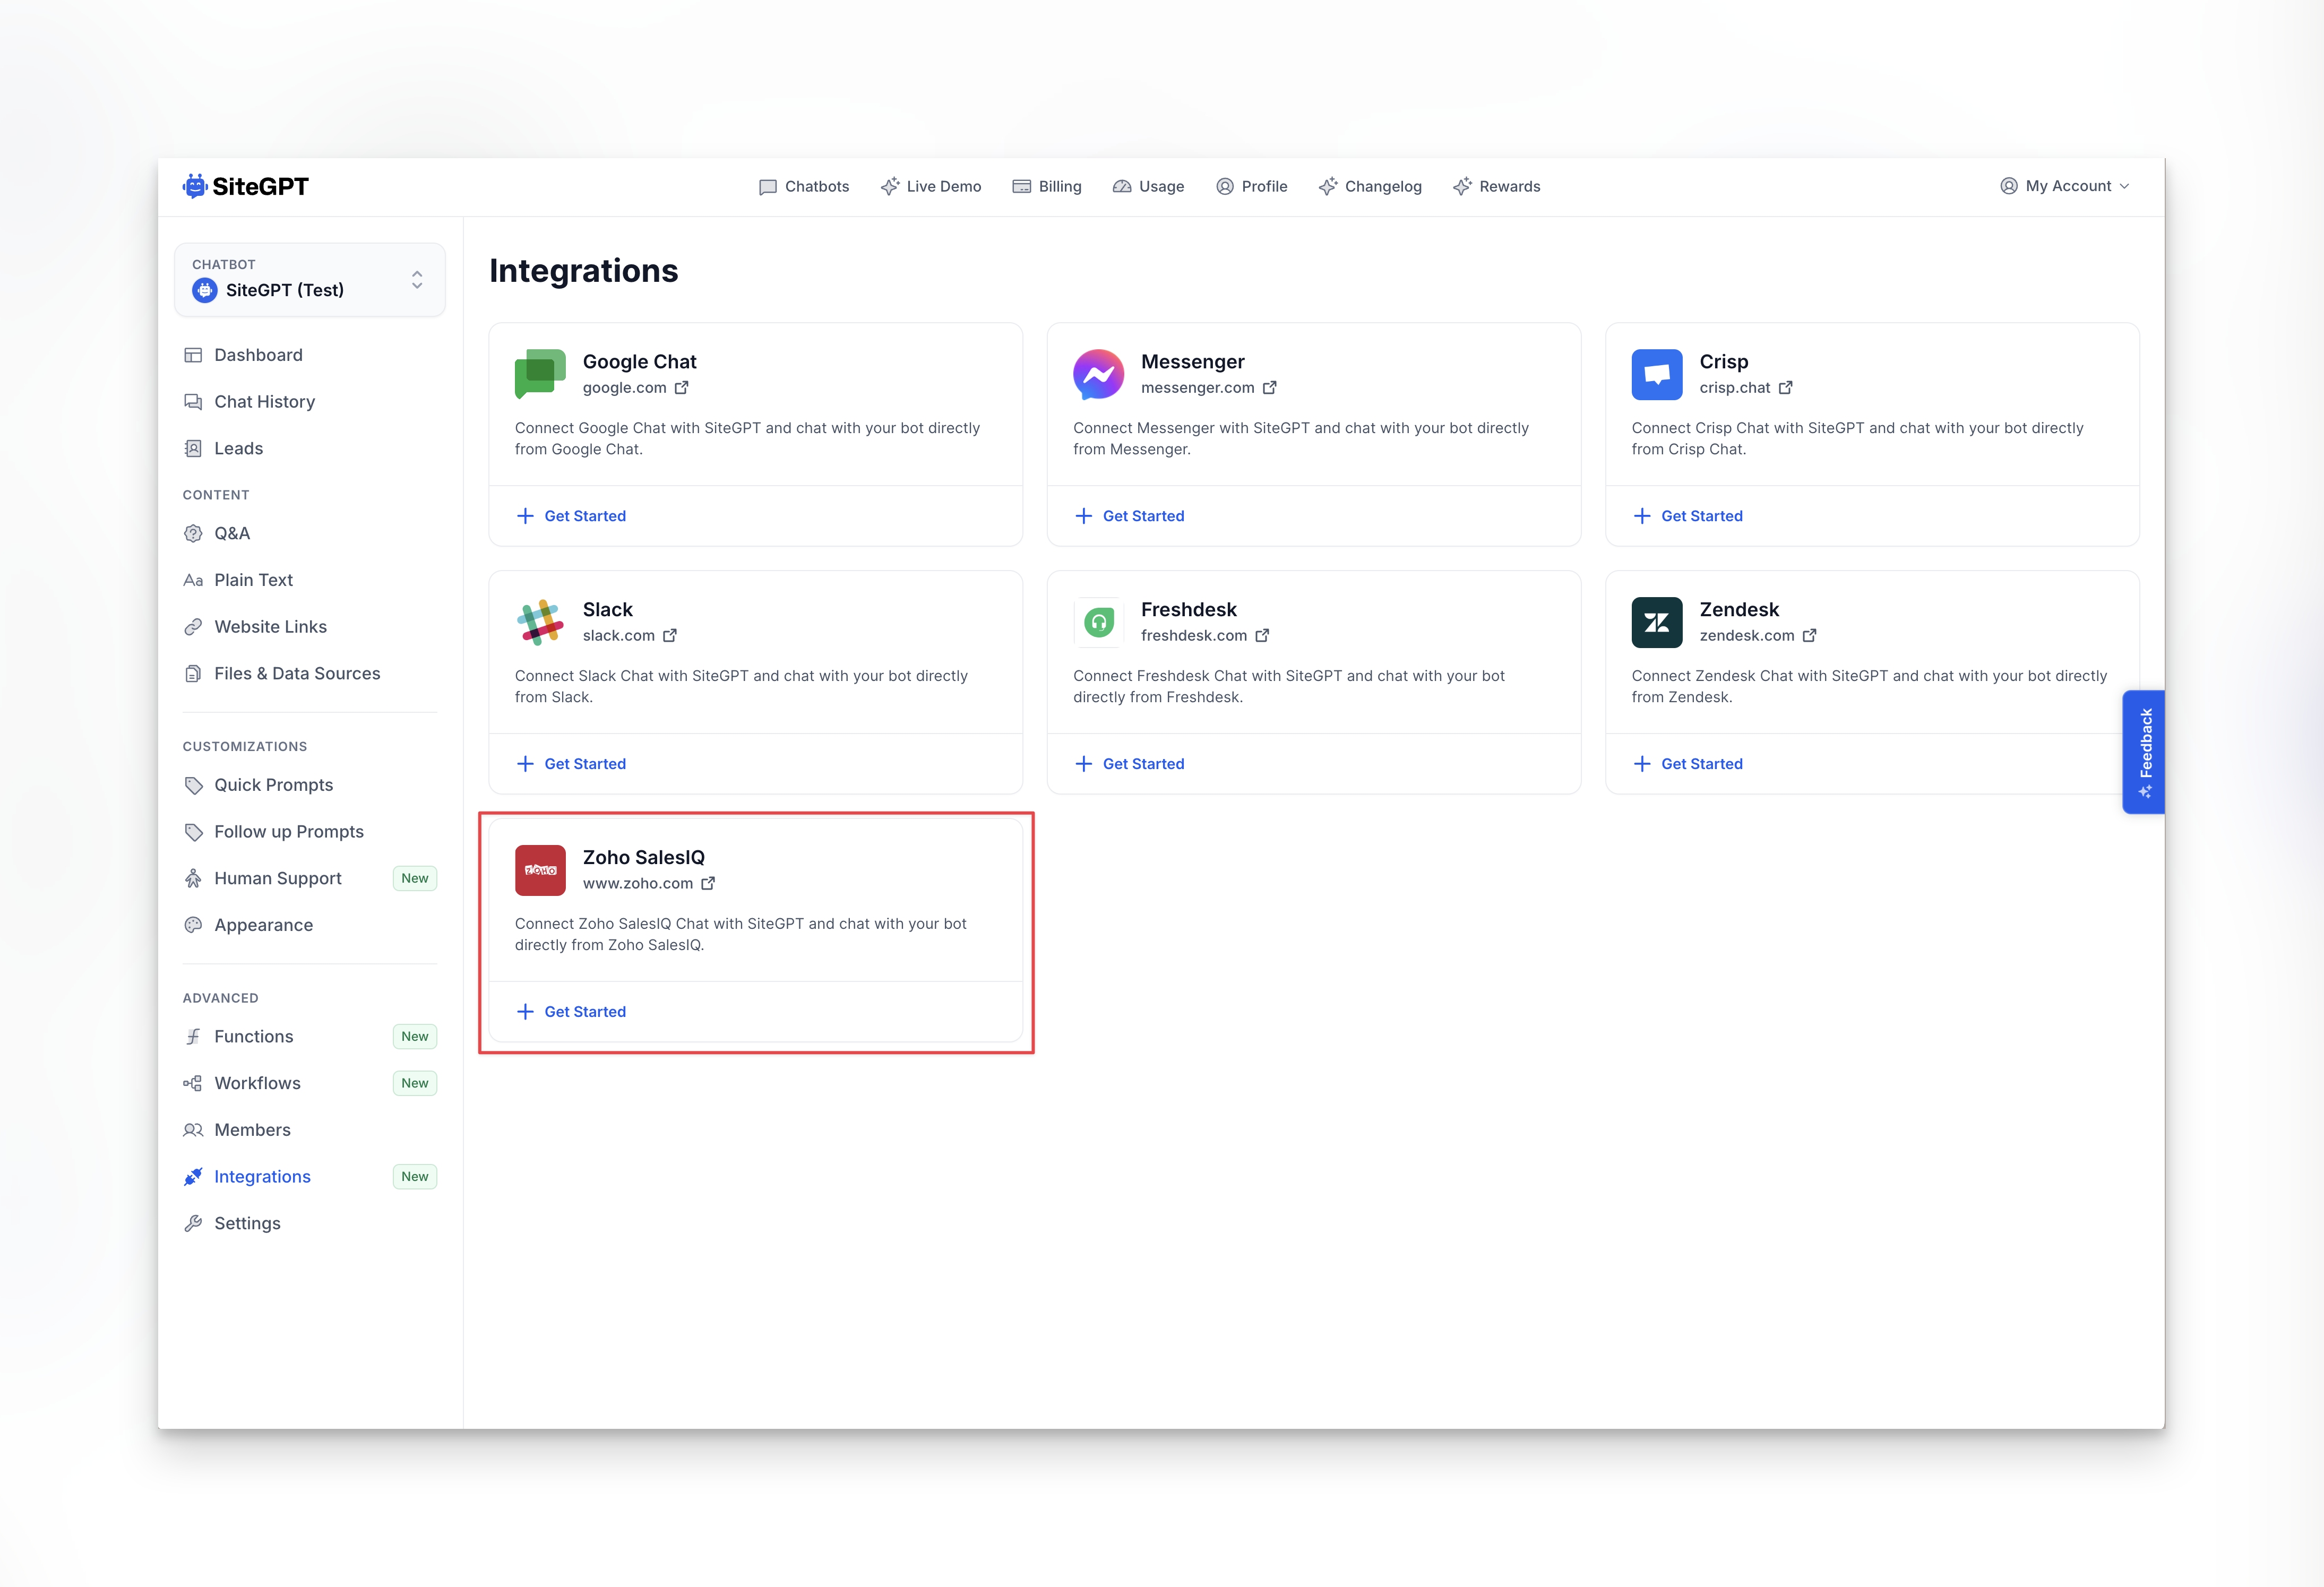
Task: Open the www.zoho.com link
Action: point(638,884)
